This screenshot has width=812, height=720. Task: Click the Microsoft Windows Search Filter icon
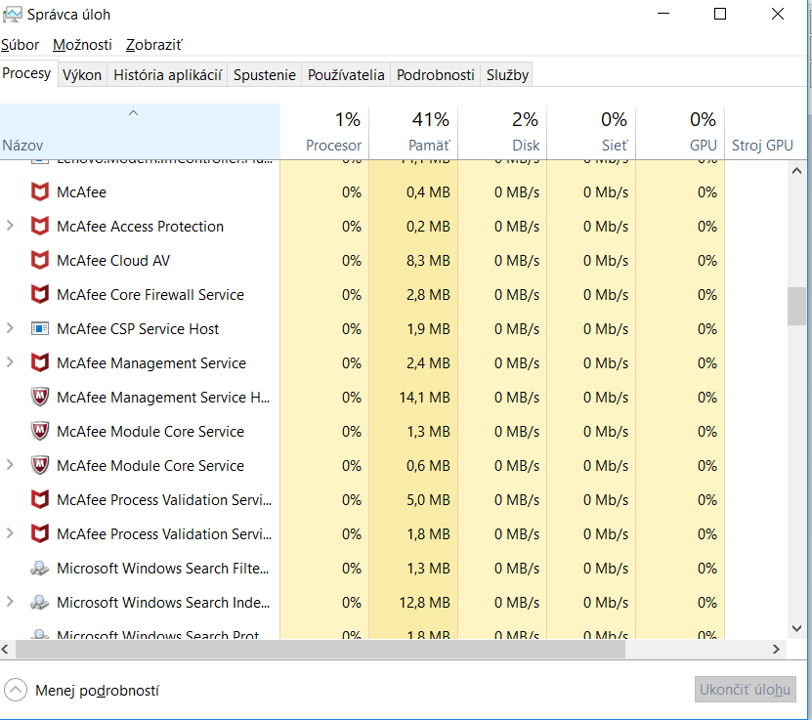[x=40, y=569]
